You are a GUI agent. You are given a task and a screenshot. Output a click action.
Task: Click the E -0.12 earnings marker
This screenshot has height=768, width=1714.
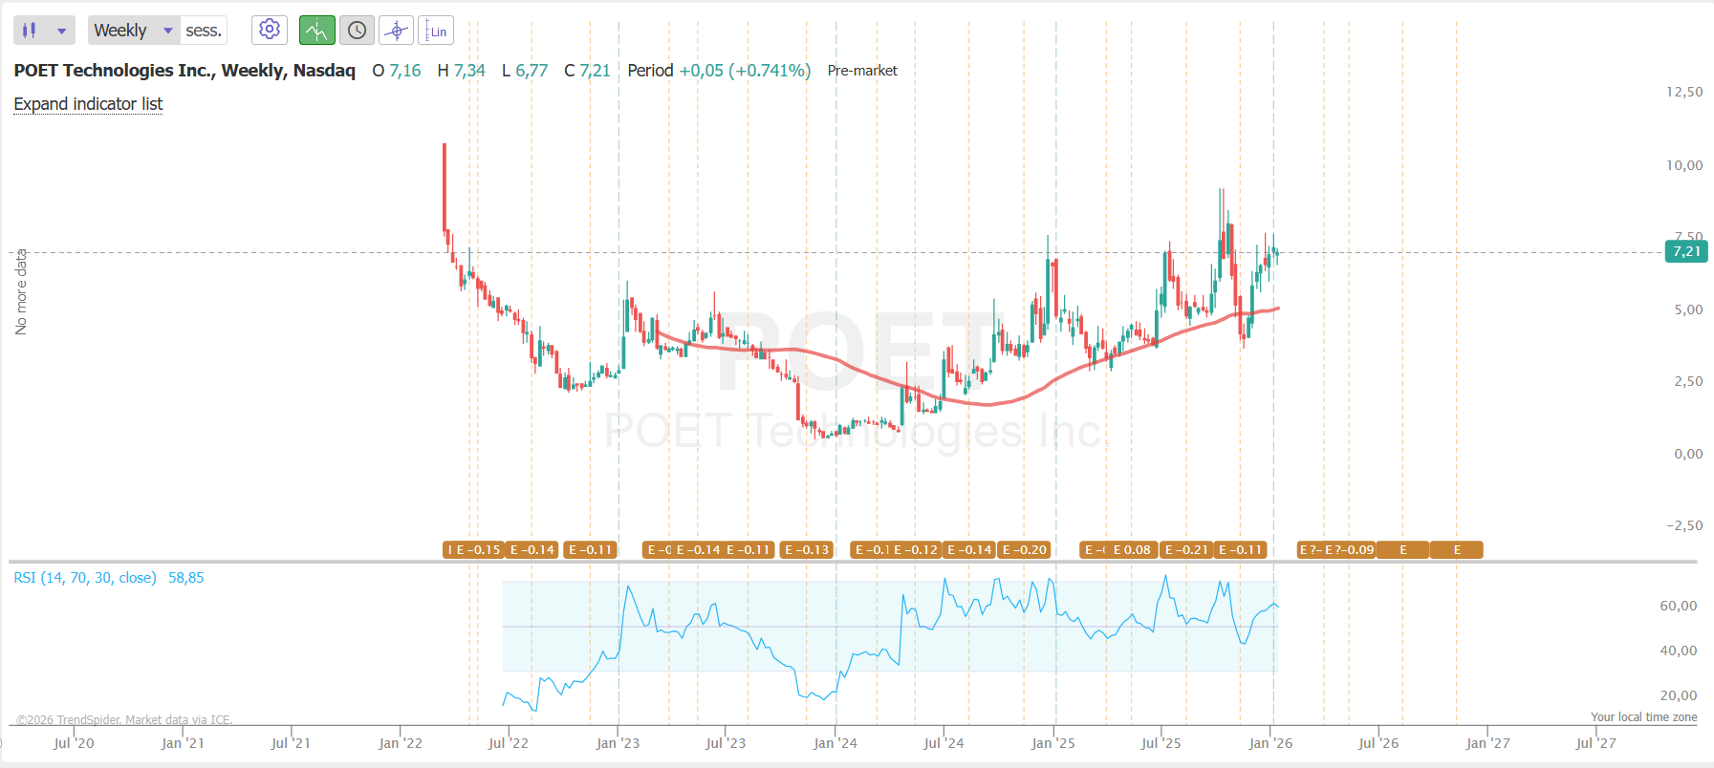pos(916,550)
